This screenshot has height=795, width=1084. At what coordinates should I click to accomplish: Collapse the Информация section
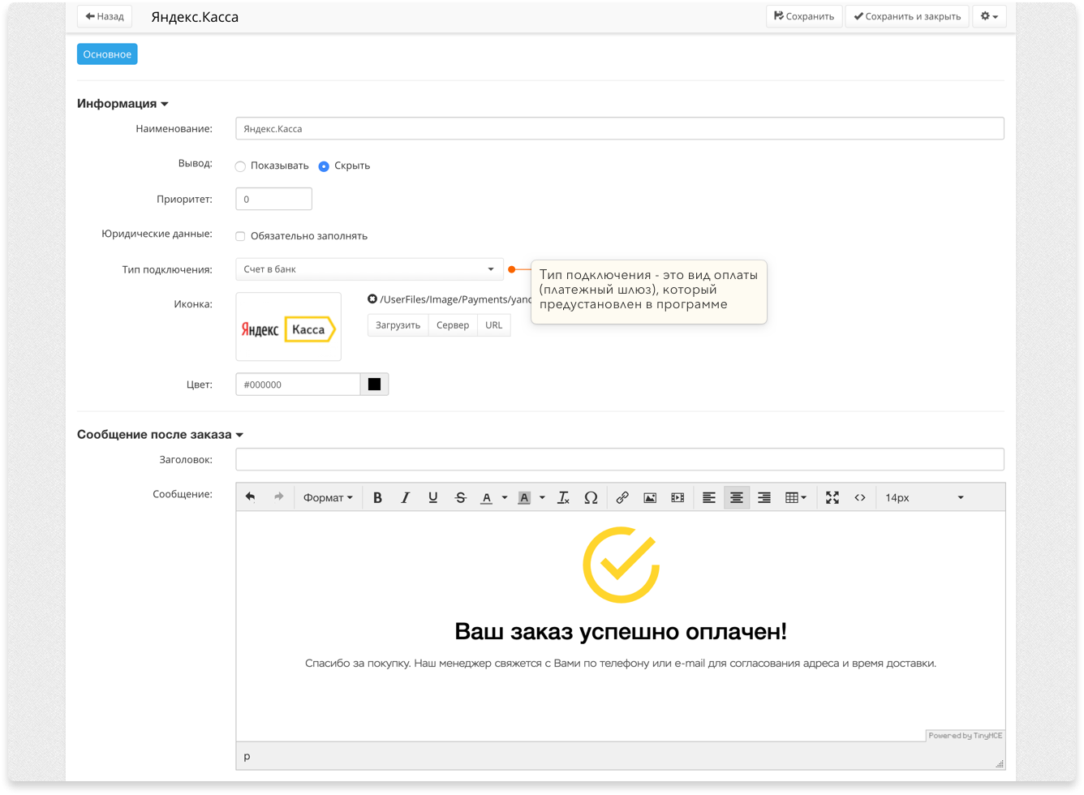tap(123, 104)
